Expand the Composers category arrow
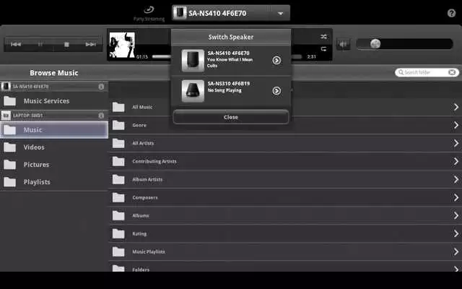 point(456,197)
